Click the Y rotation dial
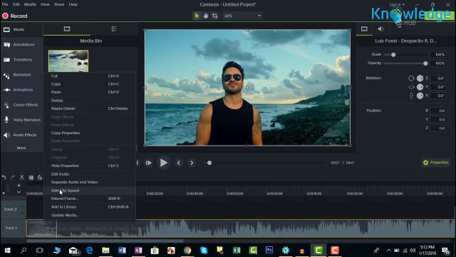Viewport: 456px width, 257px height. (420, 87)
